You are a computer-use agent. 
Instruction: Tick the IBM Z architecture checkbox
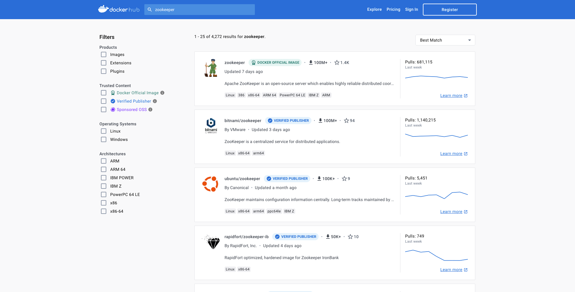[104, 186]
